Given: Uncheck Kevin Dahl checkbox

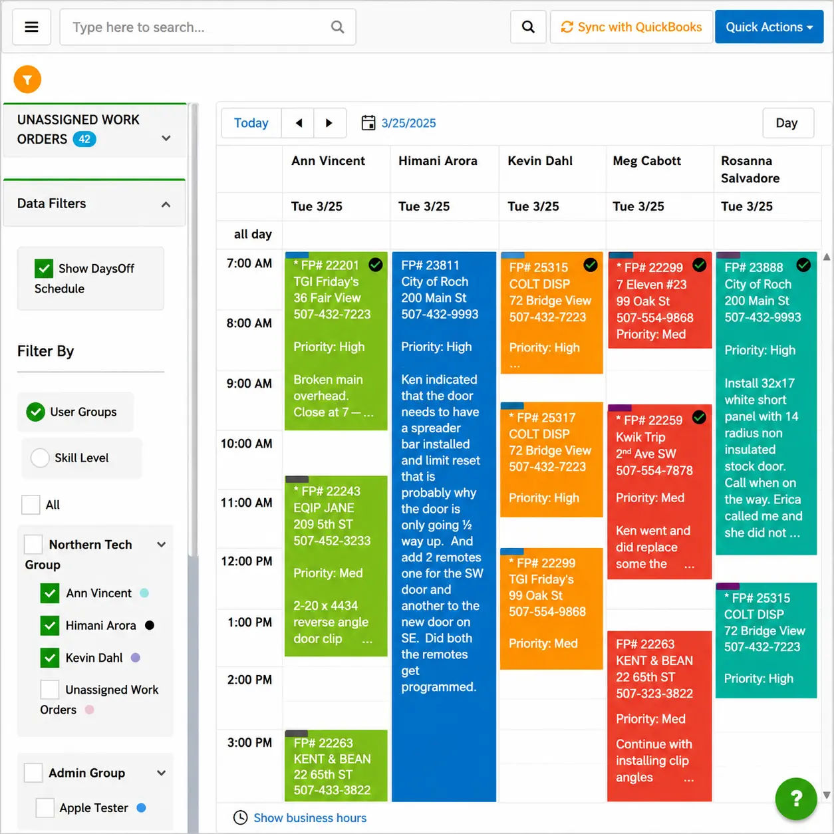Looking at the screenshot, I should (50, 658).
